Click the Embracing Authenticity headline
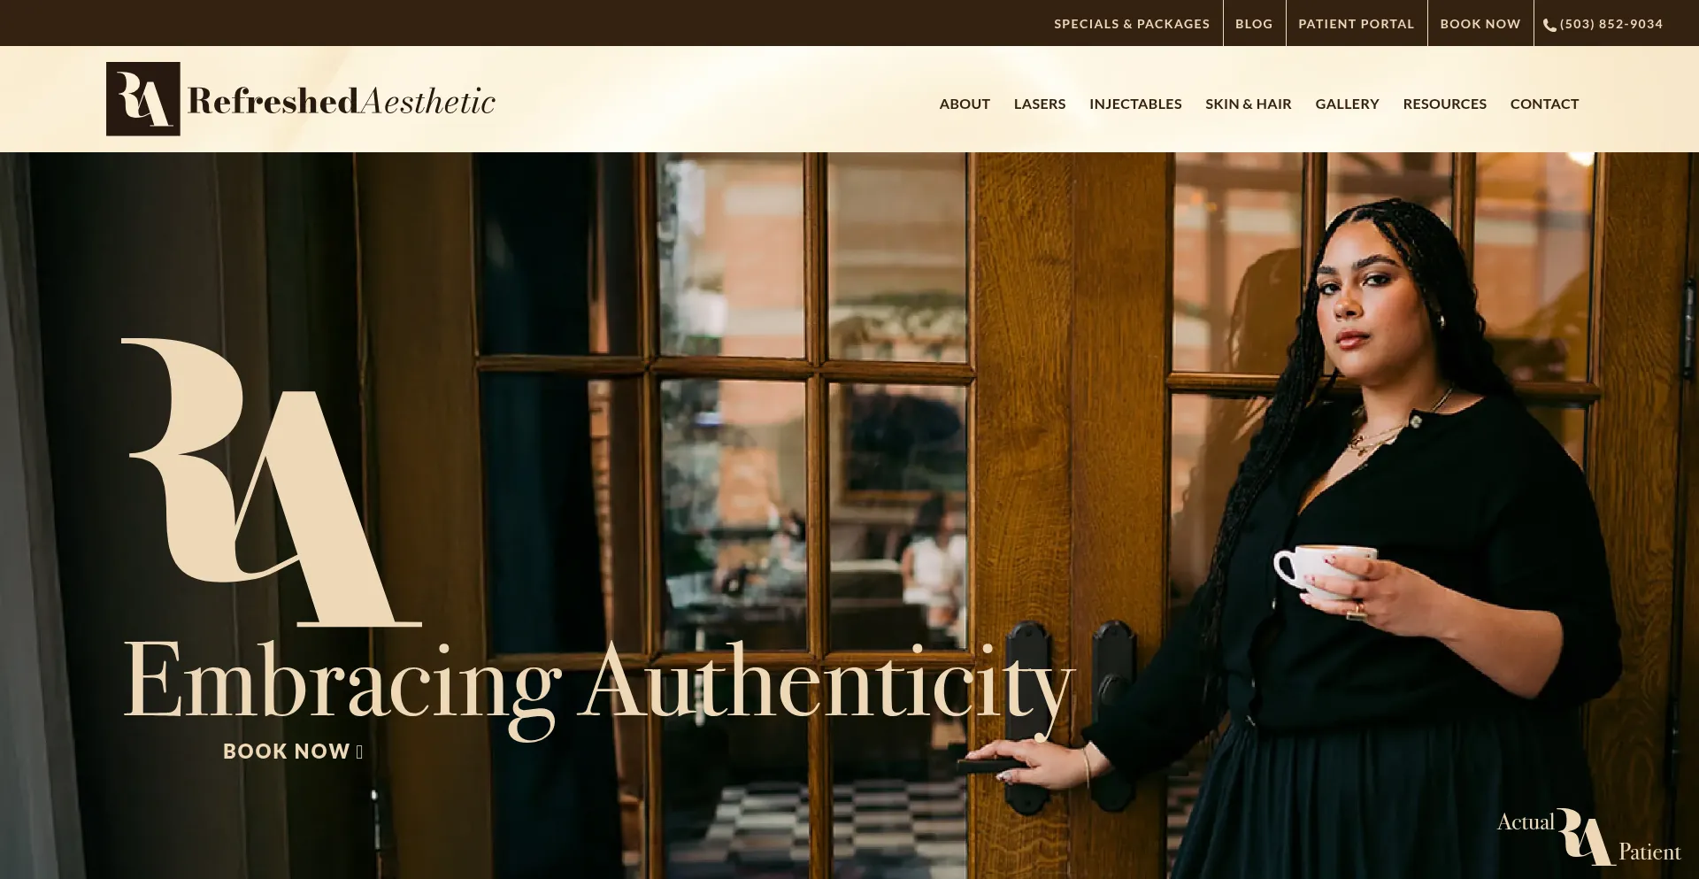 (x=599, y=686)
